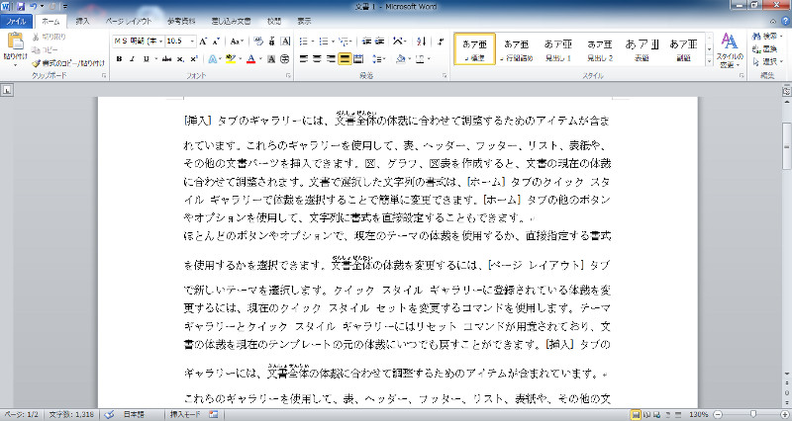
Task: Click the zoom slider handle
Action: pyautogui.click(x=753, y=414)
